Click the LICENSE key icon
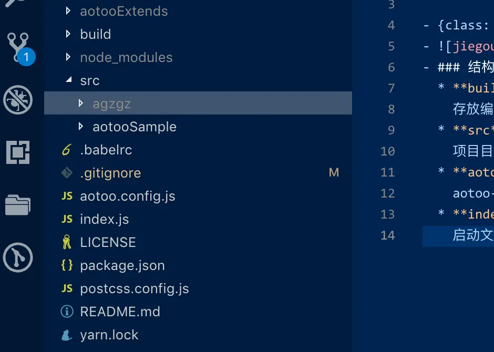 click(x=67, y=242)
